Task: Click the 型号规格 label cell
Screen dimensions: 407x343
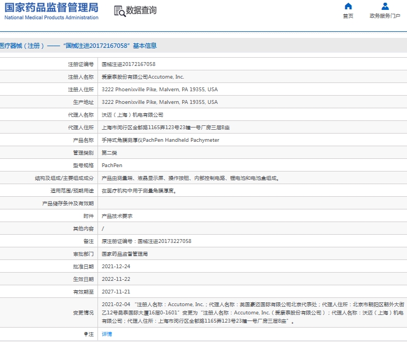Action: coord(83,165)
